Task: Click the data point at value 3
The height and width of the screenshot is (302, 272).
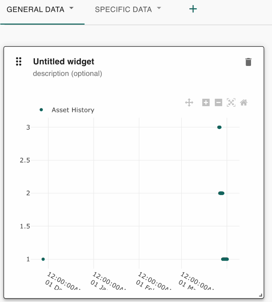Action: pyautogui.click(x=219, y=127)
